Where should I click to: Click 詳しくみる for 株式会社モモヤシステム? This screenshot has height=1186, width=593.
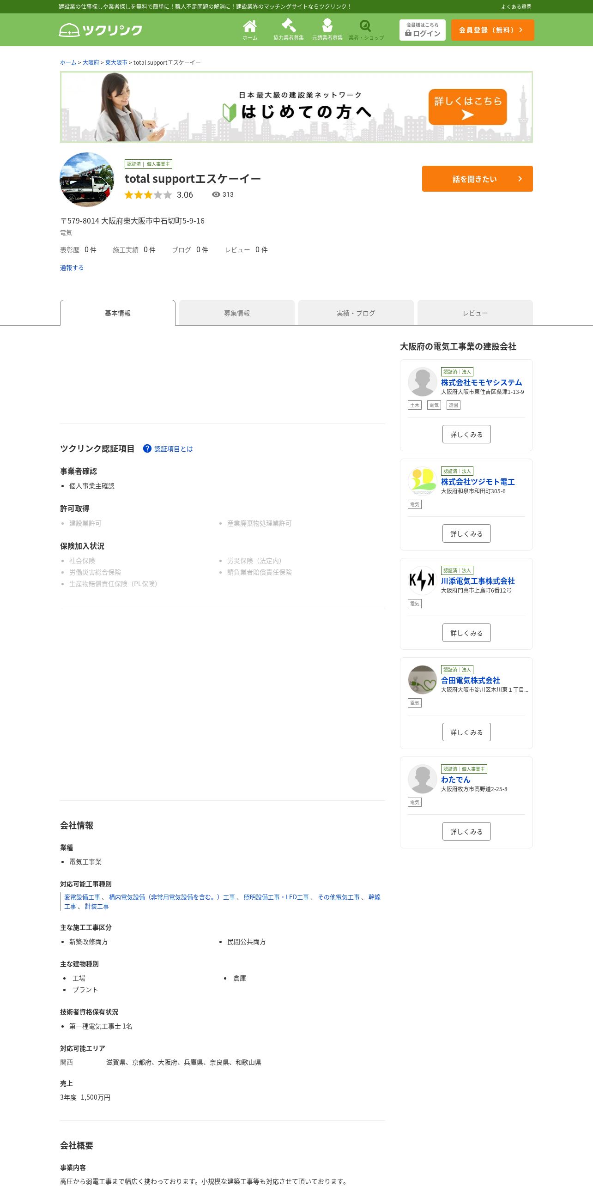tap(466, 434)
